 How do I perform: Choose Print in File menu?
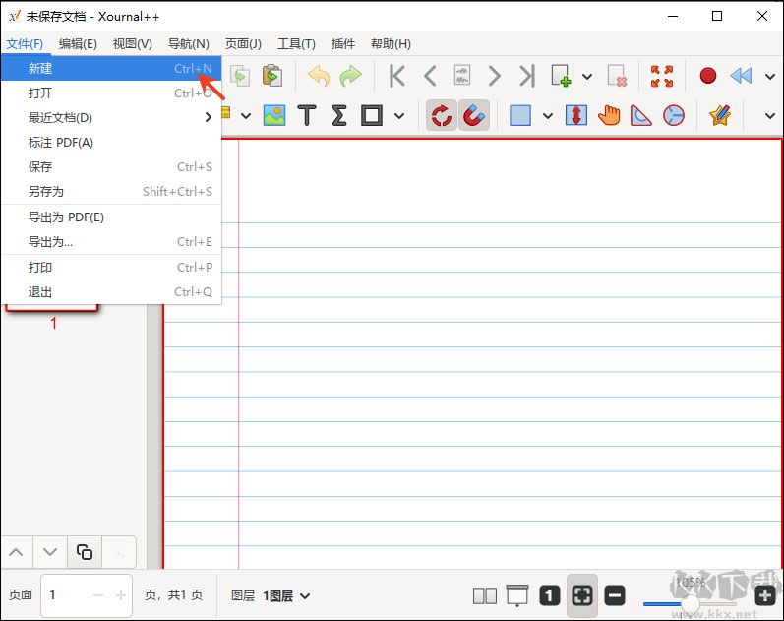(111, 268)
